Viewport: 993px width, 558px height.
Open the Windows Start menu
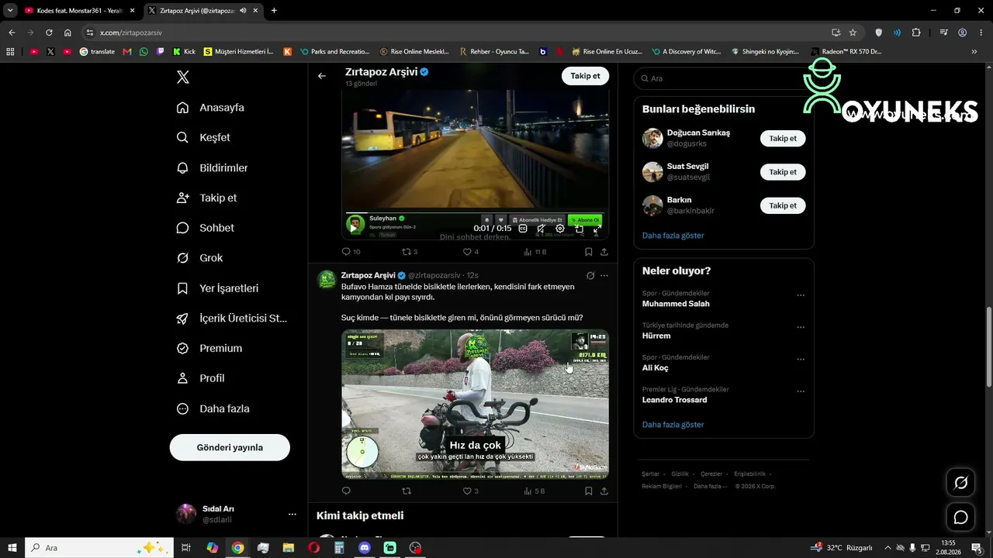click(x=11, y=548)
